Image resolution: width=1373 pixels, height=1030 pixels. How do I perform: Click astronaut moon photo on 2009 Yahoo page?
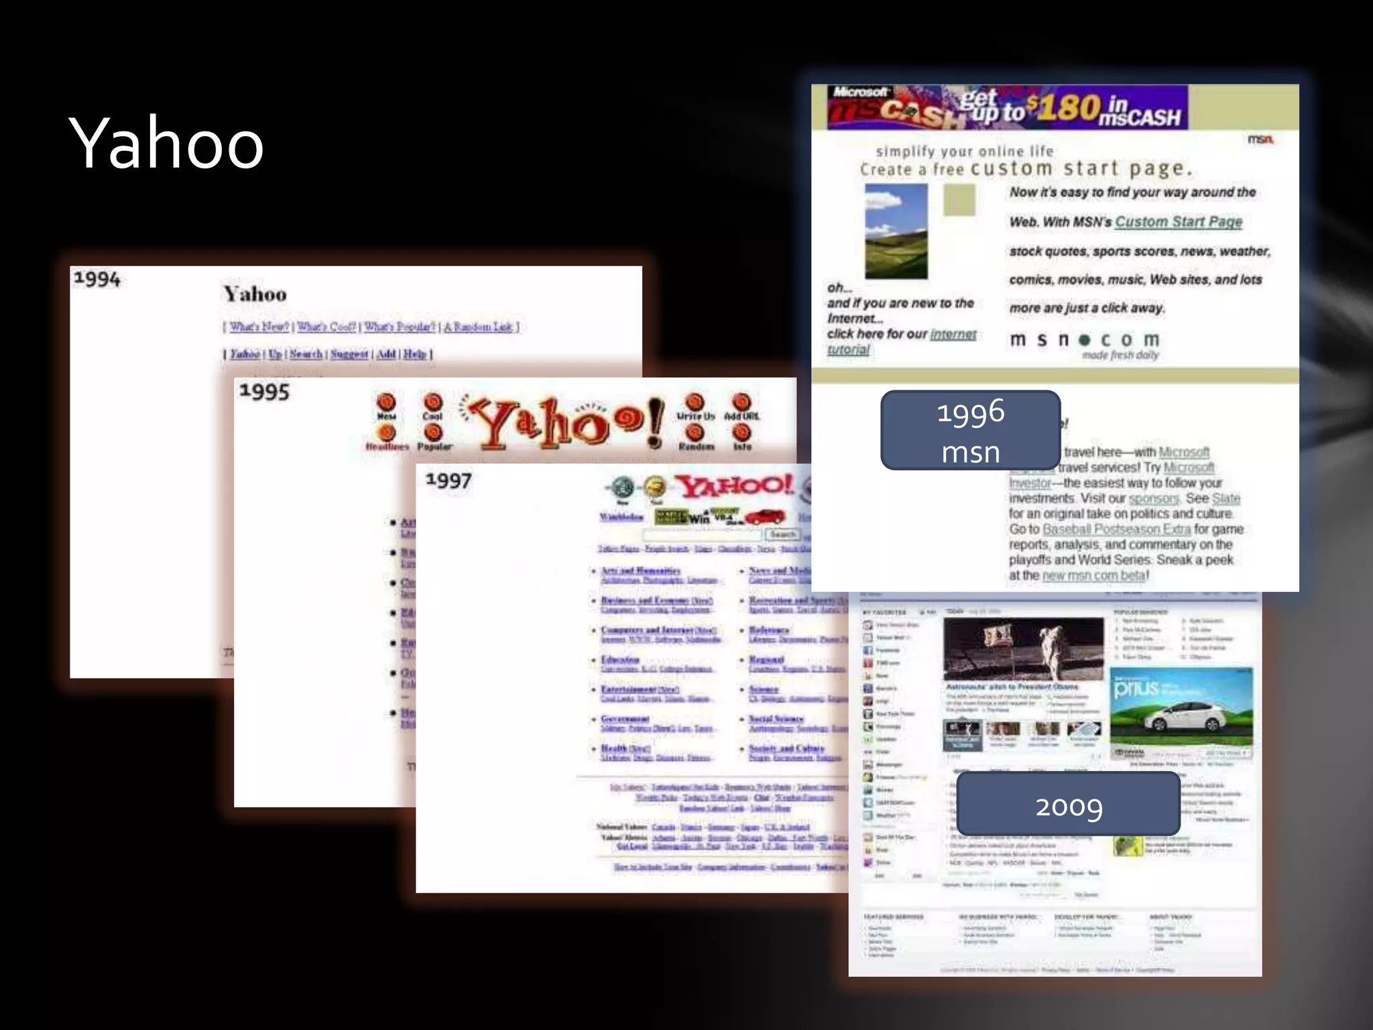(1023, 649)
